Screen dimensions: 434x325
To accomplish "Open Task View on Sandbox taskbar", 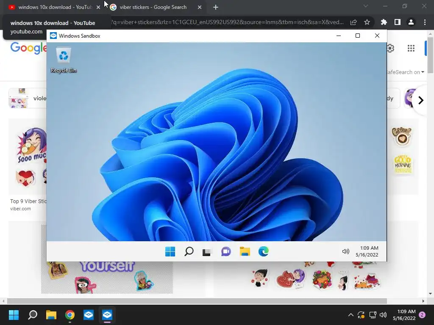I will coord(206,252).
